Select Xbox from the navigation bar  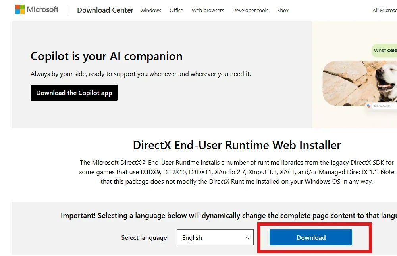coord(283,11)
